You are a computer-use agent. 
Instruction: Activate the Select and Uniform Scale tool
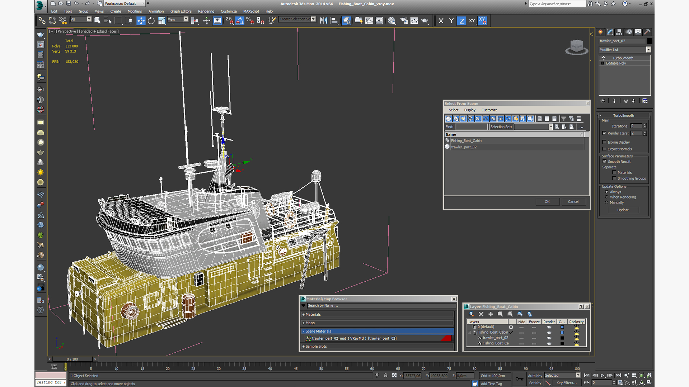coord(162,21)
